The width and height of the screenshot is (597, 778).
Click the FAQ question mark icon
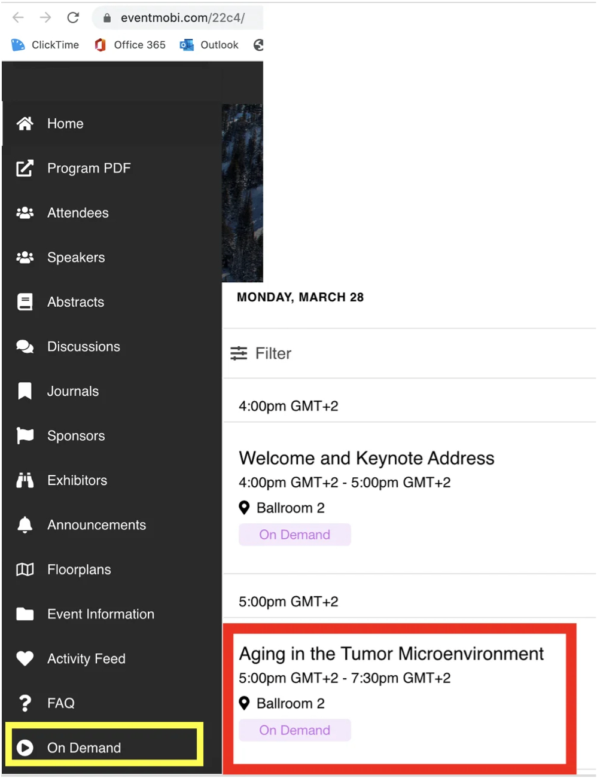point(25,703)
